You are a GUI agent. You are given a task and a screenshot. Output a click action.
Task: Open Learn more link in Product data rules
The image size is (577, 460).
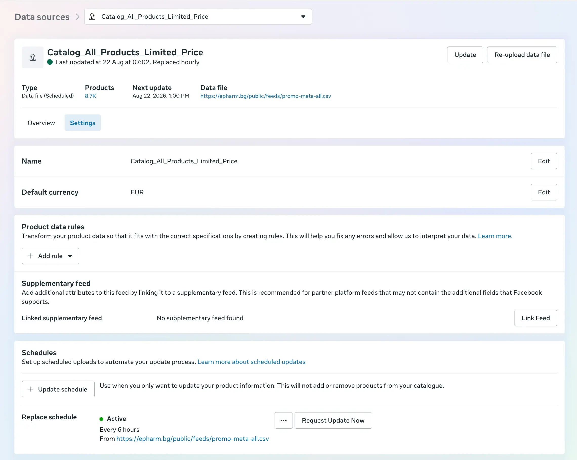(x=495, y=236)
